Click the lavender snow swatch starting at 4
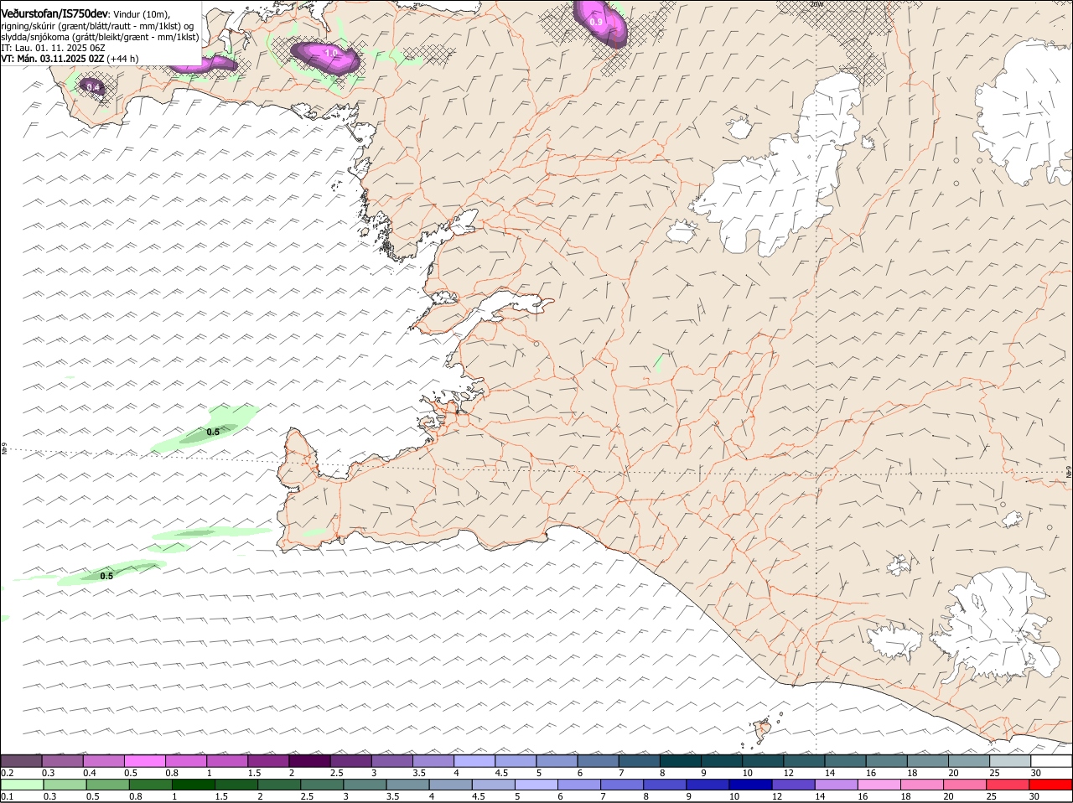This screenshot has height=803, width=1073. (474, 761)
